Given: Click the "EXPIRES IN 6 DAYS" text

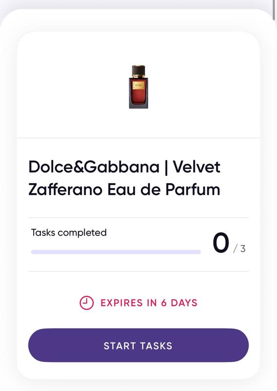Looking at the screenshot, I should point(149,303).
